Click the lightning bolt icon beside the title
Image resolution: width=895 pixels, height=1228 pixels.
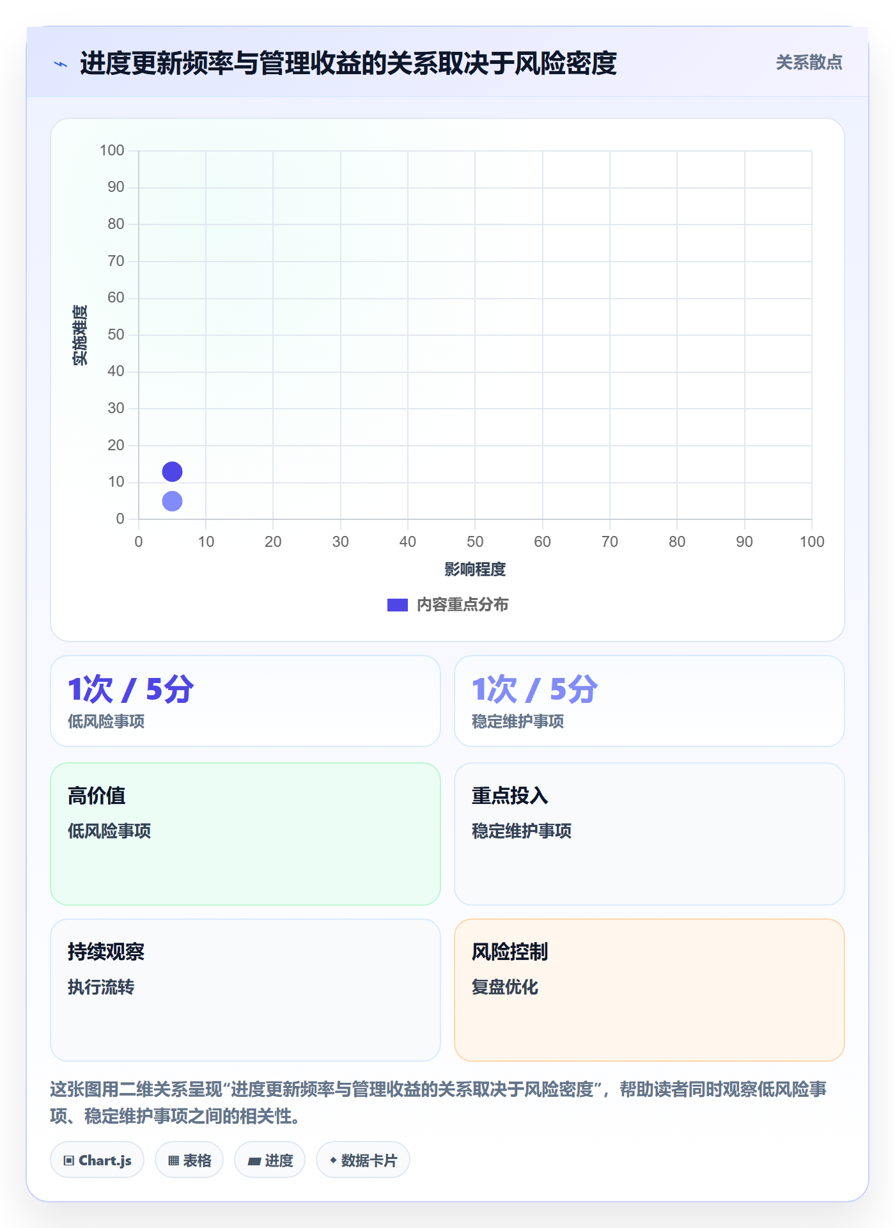click(x=61, y=64)
